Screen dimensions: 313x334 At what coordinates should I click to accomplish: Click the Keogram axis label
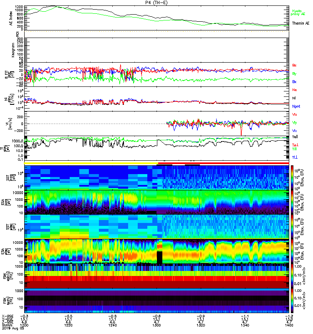pos(13,50)
